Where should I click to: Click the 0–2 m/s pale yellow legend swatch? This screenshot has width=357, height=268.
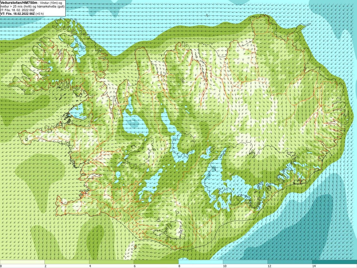[22, 262]
